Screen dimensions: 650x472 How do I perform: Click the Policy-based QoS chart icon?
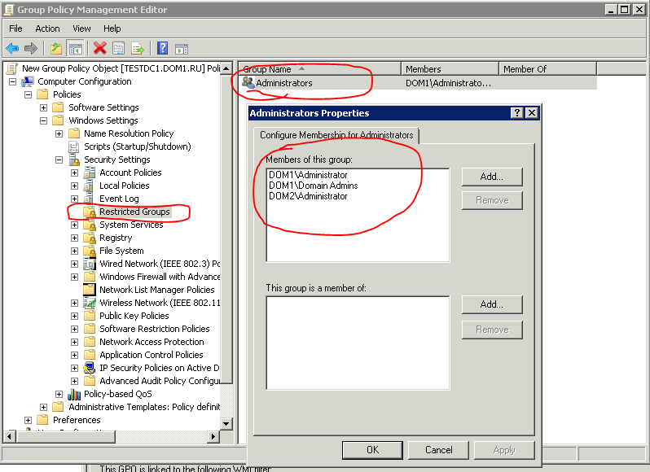(74, 394)
